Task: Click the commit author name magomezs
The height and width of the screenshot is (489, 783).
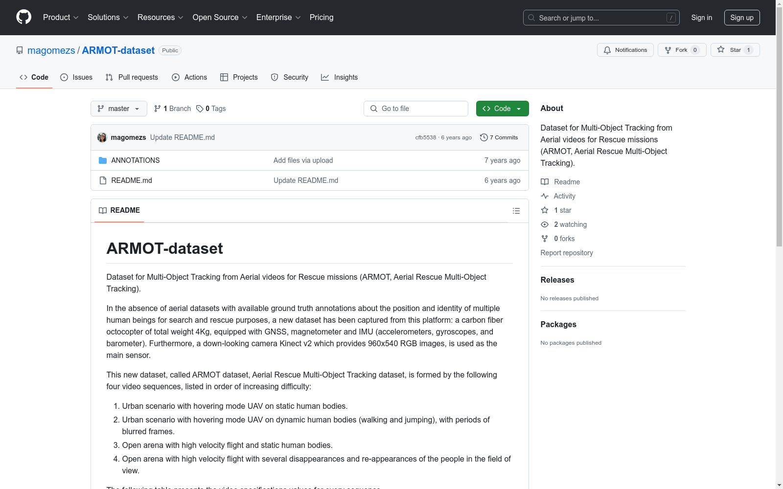Action: click(128, 137)
